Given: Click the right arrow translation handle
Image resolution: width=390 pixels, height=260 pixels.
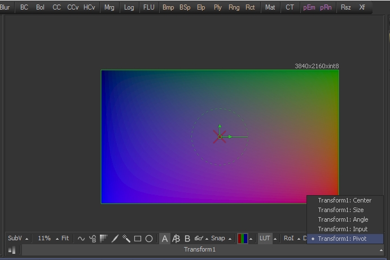Looking at the screenshot, I should click(x=230, y=136).
